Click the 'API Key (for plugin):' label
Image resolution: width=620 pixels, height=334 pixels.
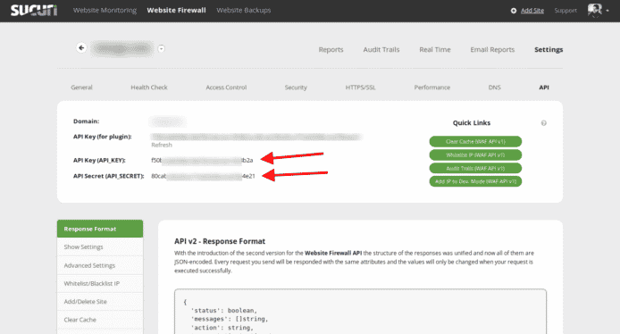pos(103,137)
